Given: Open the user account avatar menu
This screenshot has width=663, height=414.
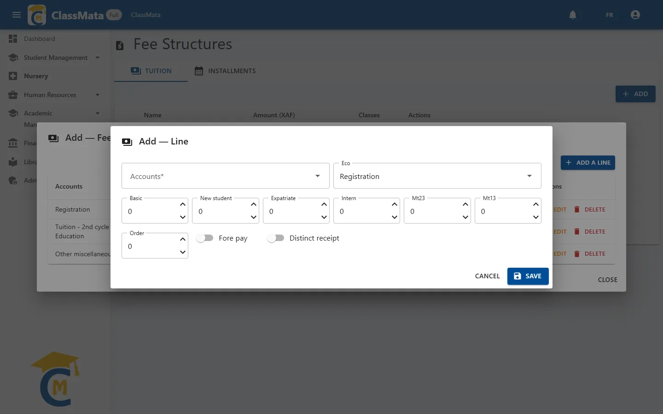Looking at the screenshot, I should click(x=635, y=15).
